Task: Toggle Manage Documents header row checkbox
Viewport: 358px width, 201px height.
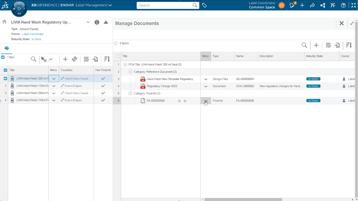Action: 118,56
